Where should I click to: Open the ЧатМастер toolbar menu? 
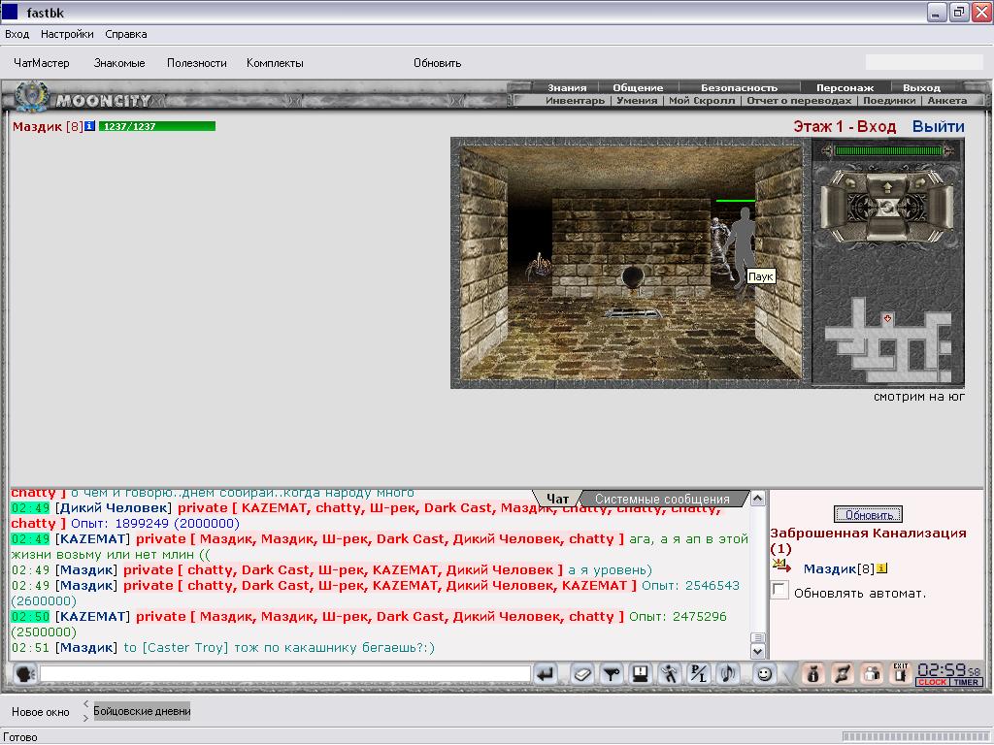(x=41, y=63)
